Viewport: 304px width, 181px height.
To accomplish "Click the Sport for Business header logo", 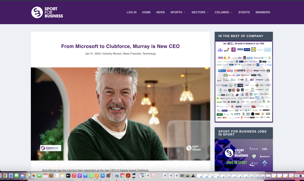I will [47, 12].
